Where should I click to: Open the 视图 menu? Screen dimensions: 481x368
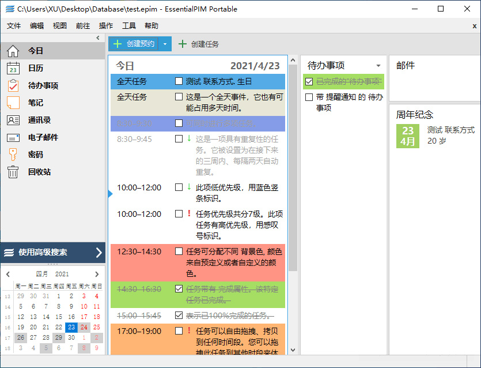pos(60,26)
